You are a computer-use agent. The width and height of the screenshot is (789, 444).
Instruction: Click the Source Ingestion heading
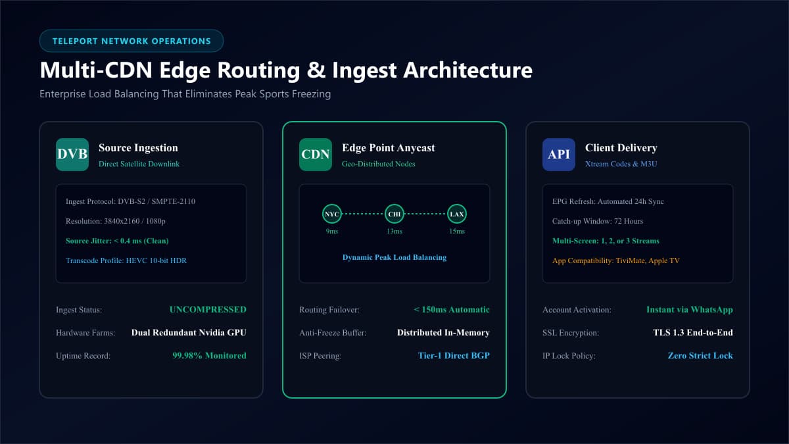[x=138, y=148]
